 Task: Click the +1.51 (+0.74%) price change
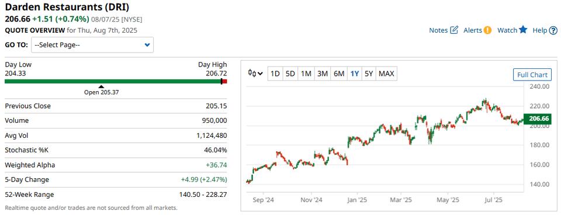pos(61,19)
